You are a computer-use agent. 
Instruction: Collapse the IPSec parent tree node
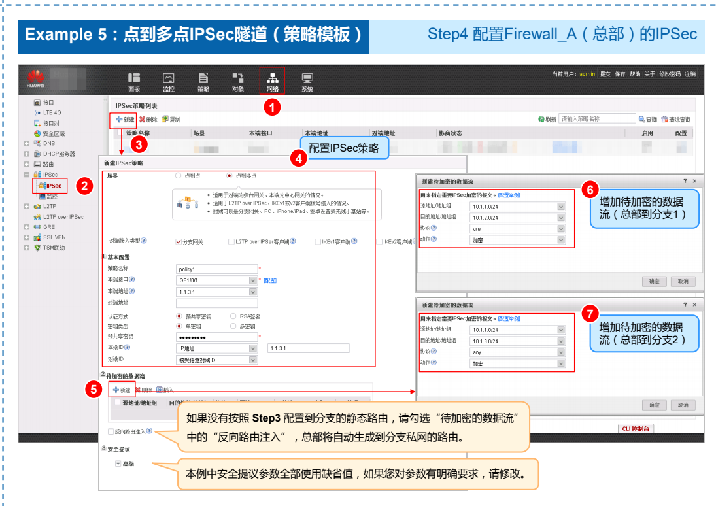pyautogui.click(x=27, y=175)
